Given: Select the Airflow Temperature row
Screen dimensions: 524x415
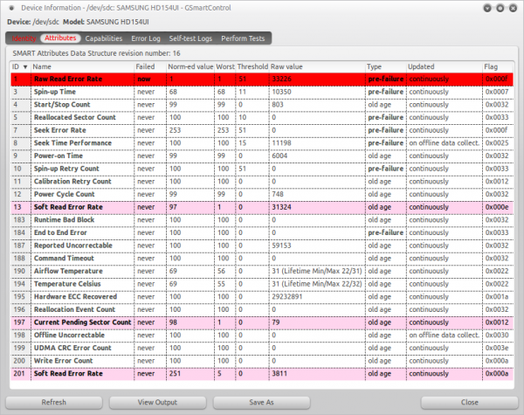Looking at the screenshot, I should (262, 271).
